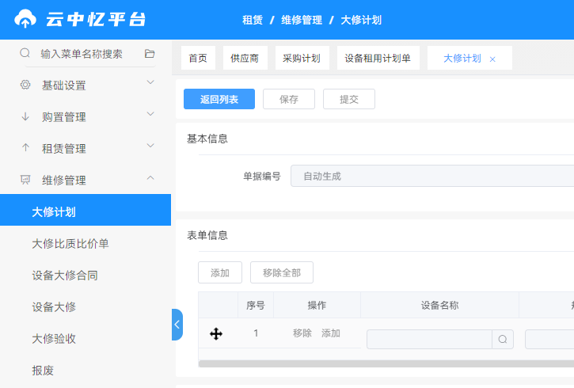
Task: Click the 设备名称 column header
Action: (x=439, y=305)
